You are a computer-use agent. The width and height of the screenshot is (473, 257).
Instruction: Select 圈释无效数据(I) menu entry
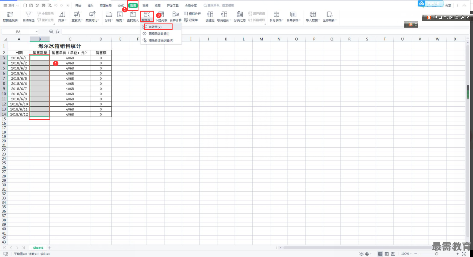click(161, 33)
